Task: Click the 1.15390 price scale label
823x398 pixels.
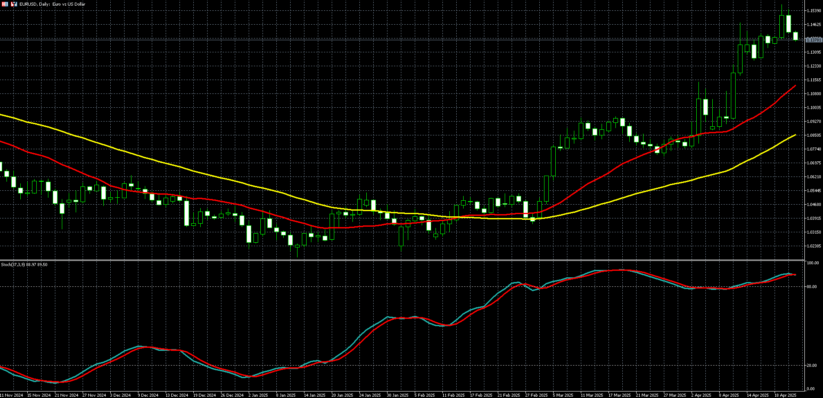Action: click(x=813, y=10)
